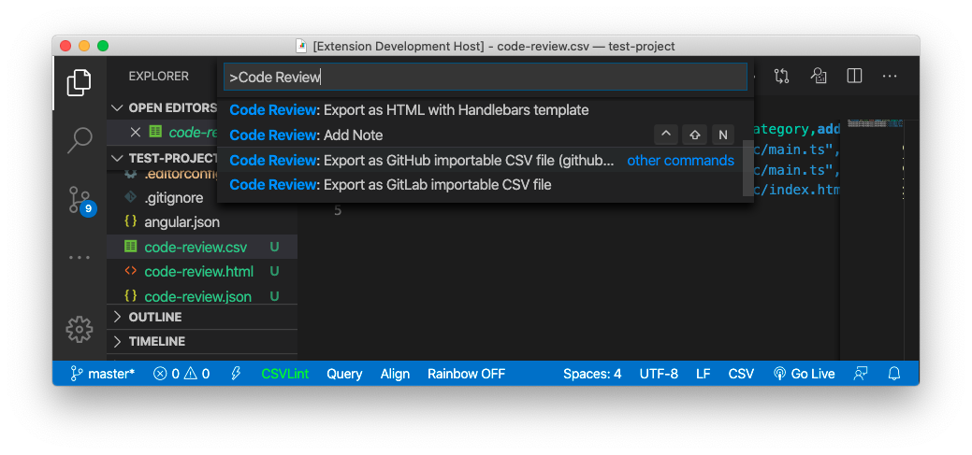Click the command palette list scrollbar
Screen dimensions: 972x455
748,168
